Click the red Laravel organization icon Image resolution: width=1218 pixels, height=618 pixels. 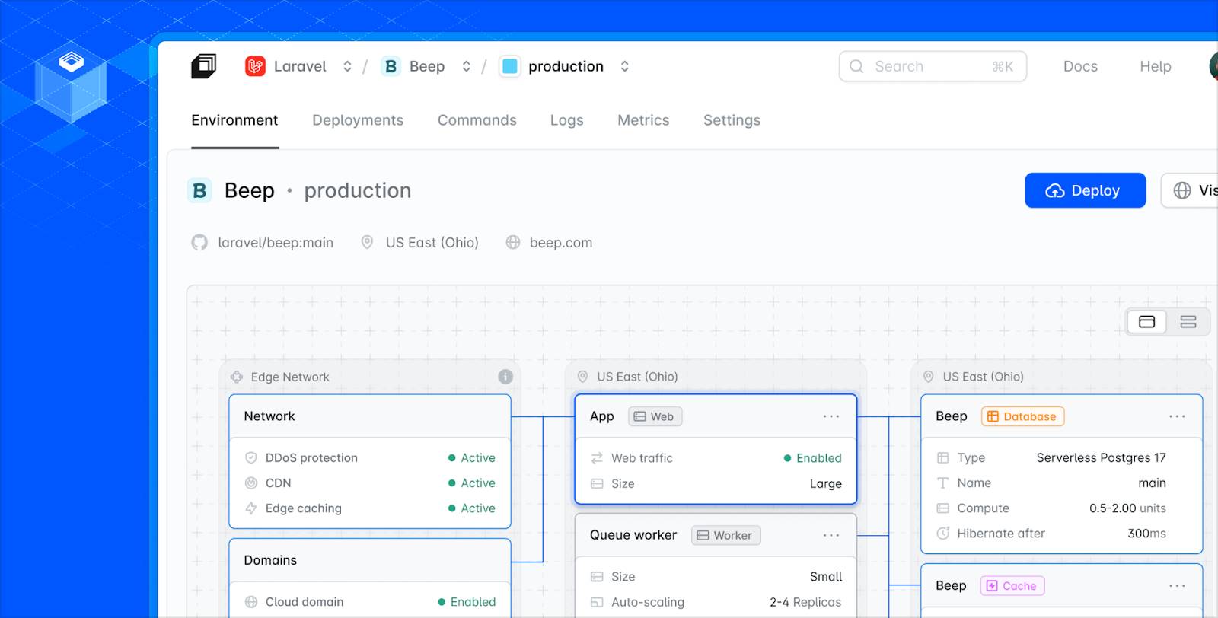(x=255, y=66)
